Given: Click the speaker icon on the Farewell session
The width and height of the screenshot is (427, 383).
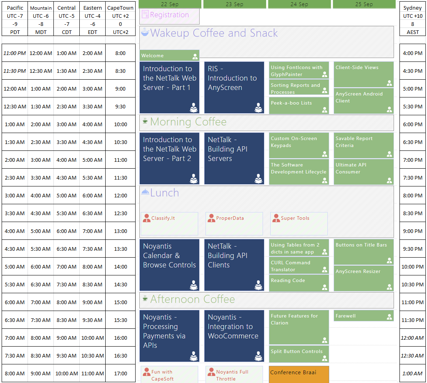Looking at the screenshot, I should point(389,316).
